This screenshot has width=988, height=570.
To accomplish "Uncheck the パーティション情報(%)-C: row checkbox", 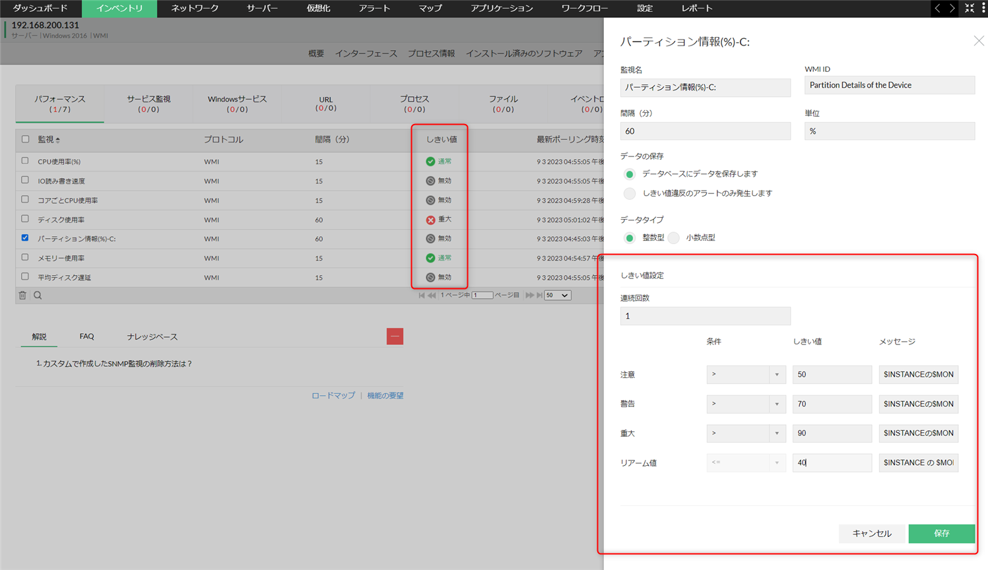I will pyautogui.click(x=25, y=238).
